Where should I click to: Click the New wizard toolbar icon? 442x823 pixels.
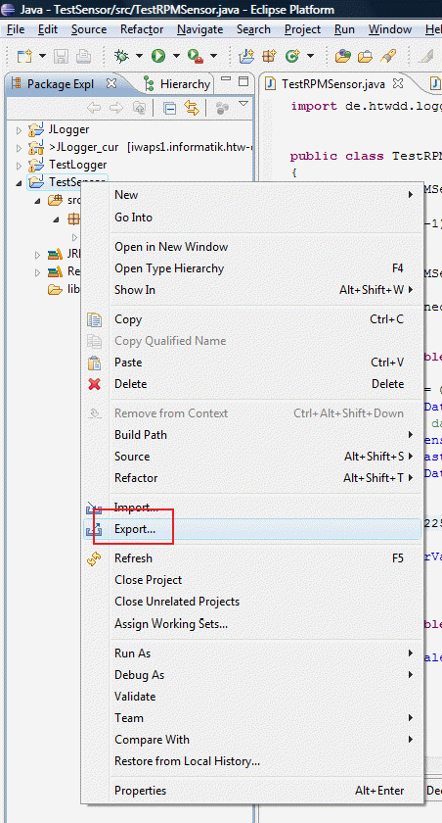click(x=24, y=55)
